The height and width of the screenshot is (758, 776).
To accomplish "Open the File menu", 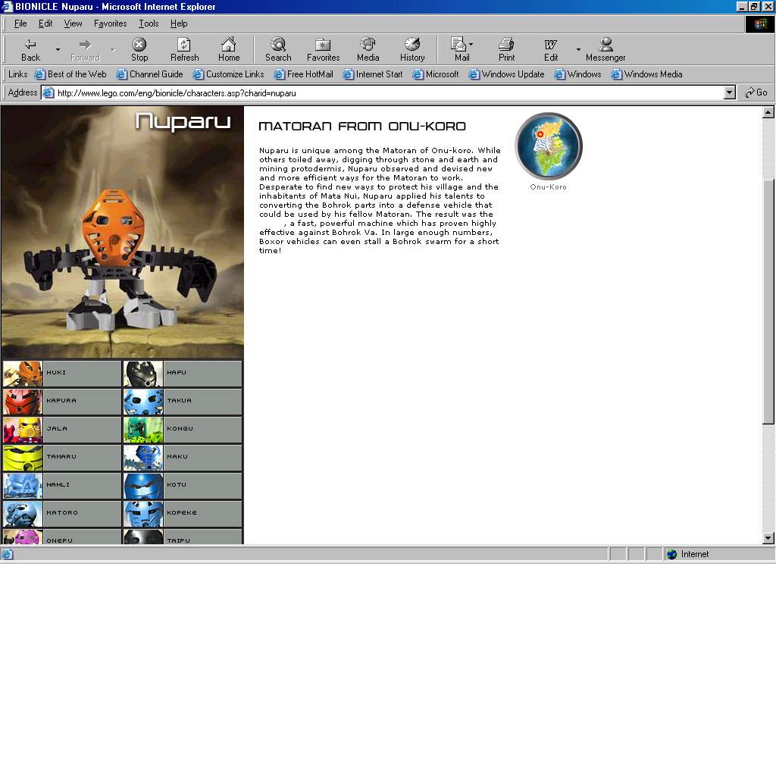I will pos(20,23).
